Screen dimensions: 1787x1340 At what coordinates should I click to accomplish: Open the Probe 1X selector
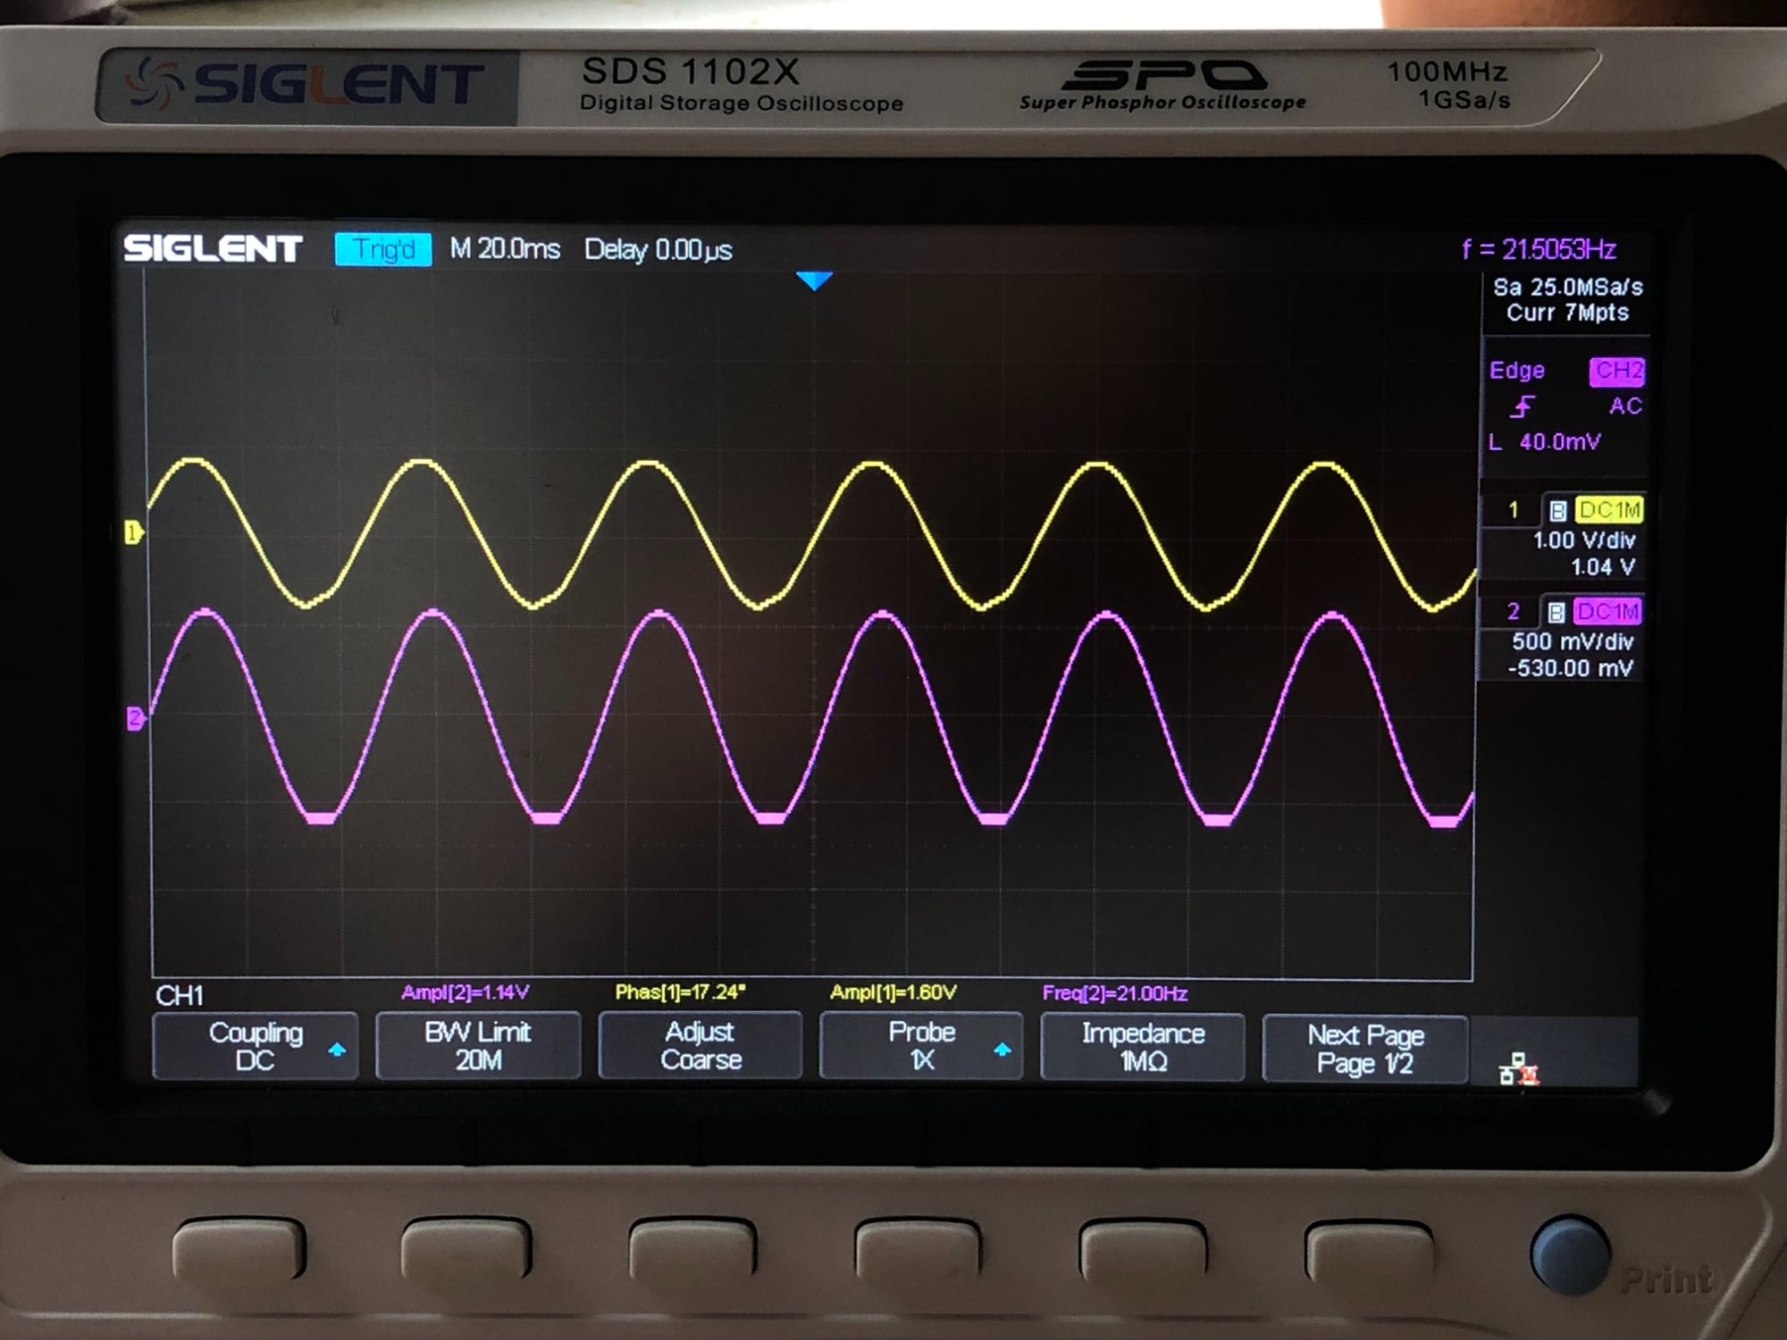(x=921, y=1046)
